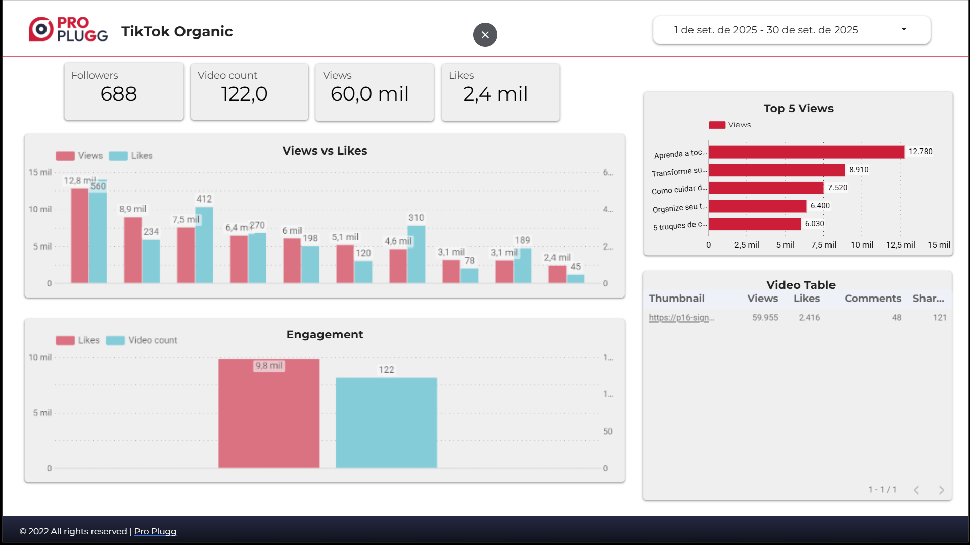Click the 59.955 views cell in Video Table
This screenshot has width=970, height=545.
click(765, 317)
